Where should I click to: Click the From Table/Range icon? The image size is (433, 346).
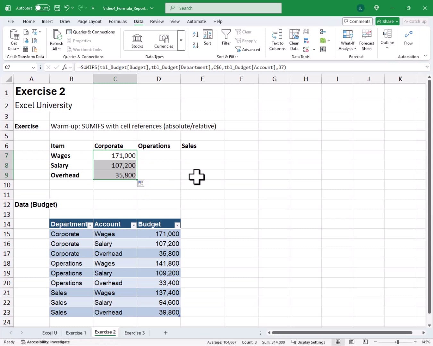click(x=26, y=49)
